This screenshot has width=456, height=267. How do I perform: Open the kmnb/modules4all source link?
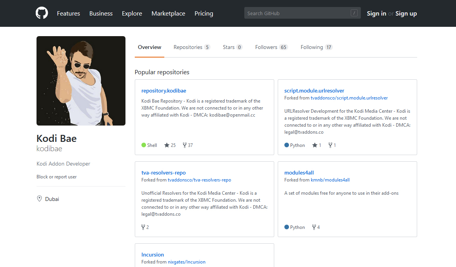(x=330, y=180)
